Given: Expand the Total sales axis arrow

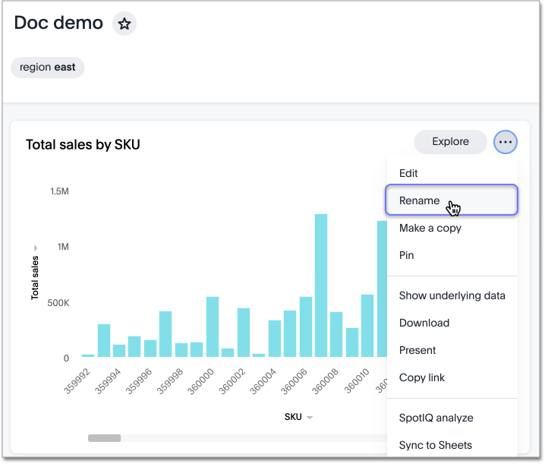Looking at the screenshot, I should pyautogui.click(x=36, y=248).
